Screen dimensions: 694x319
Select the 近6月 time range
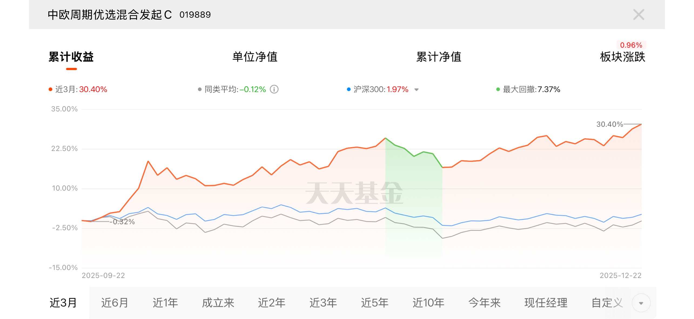pos(115,303)
